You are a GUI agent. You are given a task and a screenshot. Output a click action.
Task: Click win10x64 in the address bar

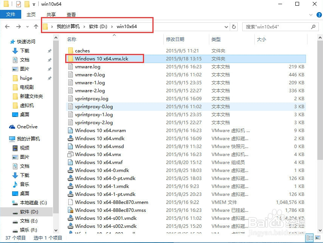point(127,27)
